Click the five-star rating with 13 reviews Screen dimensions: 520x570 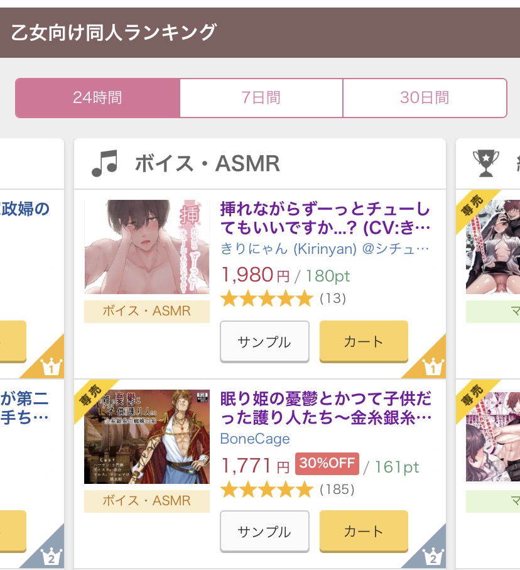(x=267, y=299)
